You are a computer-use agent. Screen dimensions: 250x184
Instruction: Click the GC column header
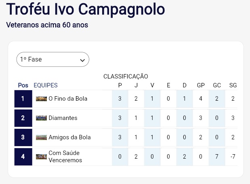tap(217, 85)
